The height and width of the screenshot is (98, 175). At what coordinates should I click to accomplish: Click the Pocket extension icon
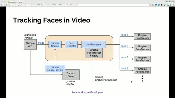click(x=156, y=5)
